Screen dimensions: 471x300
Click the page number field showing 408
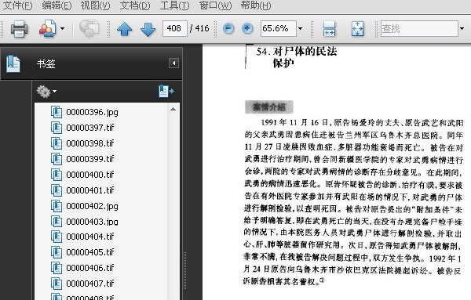[175, 28]
